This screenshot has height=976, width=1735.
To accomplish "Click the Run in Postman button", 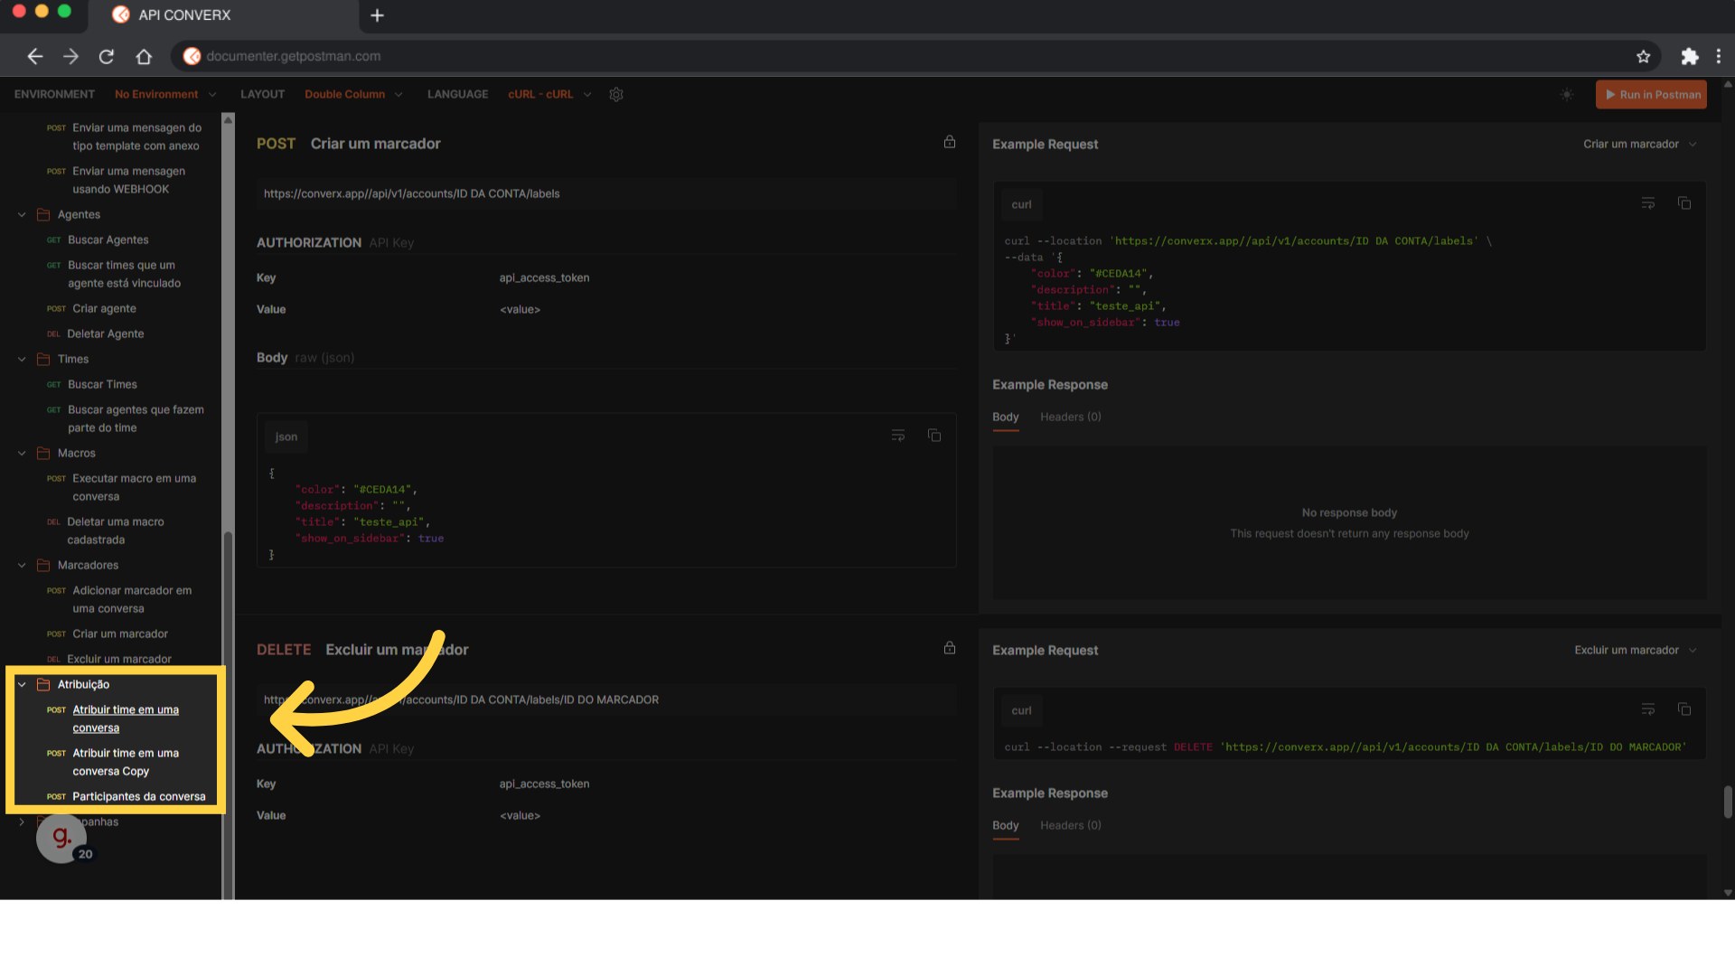I will (x=1651, y=94).
